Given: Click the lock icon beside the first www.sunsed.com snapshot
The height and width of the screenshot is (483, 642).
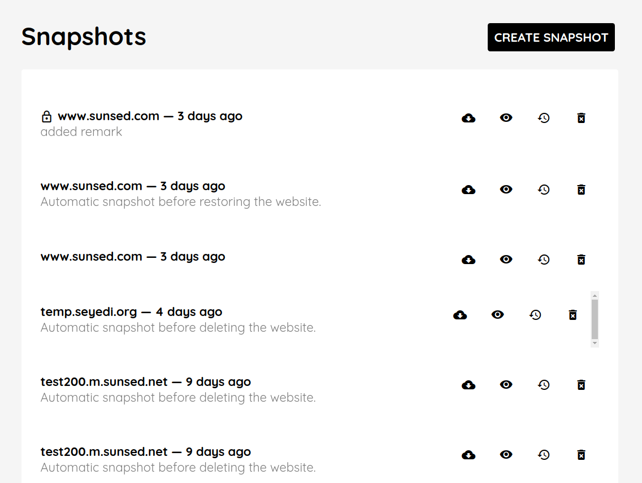Looking at the screenshot, I should (x=47, y=117).
